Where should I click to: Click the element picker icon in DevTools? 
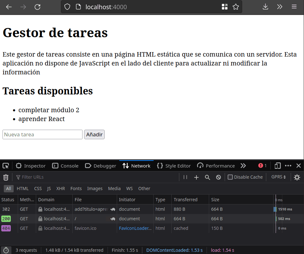6,166
